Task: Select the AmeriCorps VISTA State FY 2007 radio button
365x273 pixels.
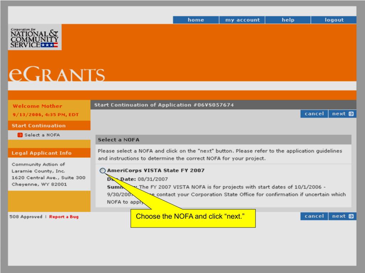Action: coord(103,171)
